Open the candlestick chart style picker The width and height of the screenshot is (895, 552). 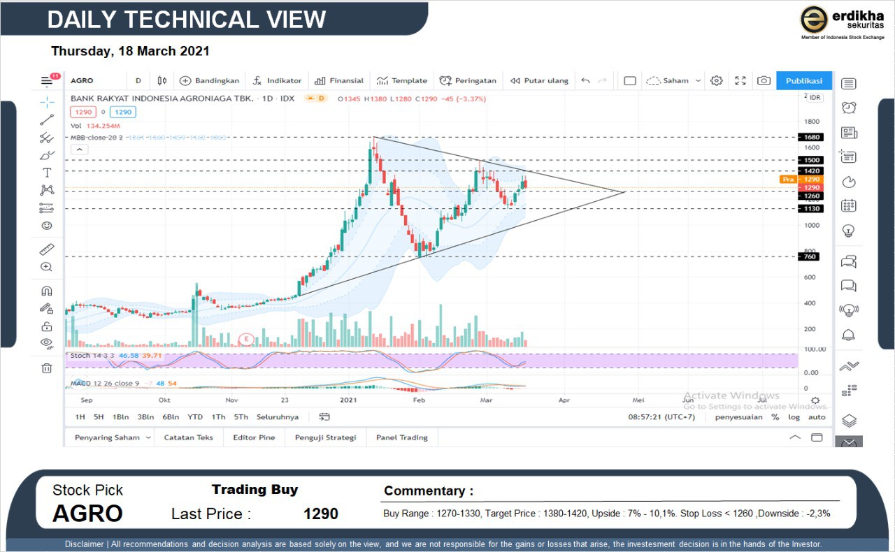point(162,80)
